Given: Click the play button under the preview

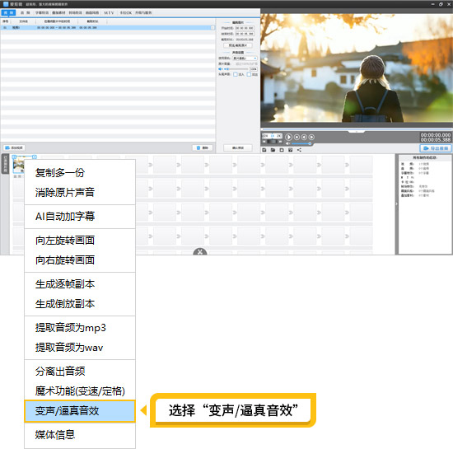Looking at the screenshot, I should [288, 137].
